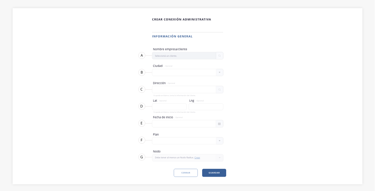
Task: Select the 'Seleccioná un cliente' field
Action: pos(184,56)
